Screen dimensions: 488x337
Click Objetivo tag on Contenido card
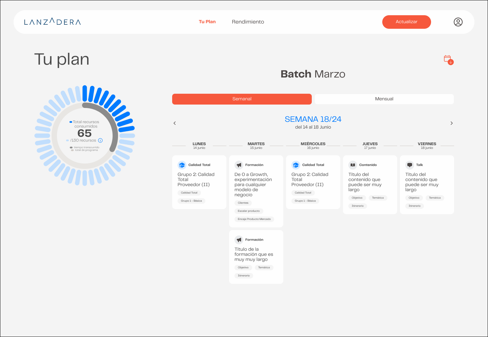357,198
